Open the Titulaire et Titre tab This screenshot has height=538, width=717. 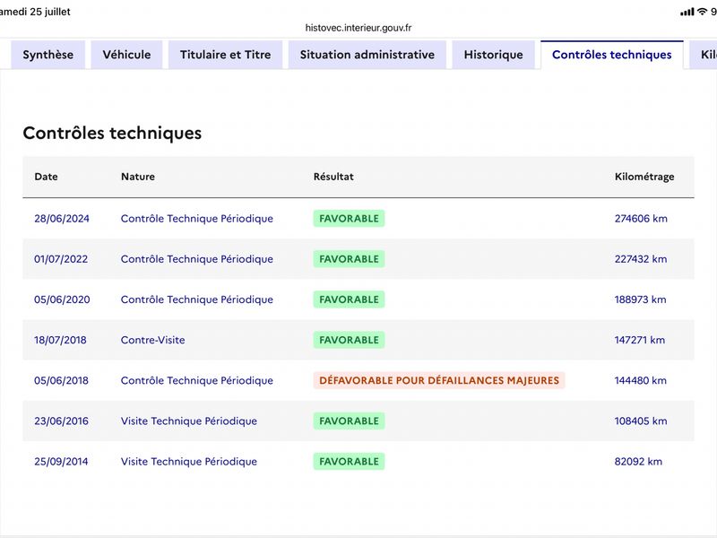tap(226, 55)
